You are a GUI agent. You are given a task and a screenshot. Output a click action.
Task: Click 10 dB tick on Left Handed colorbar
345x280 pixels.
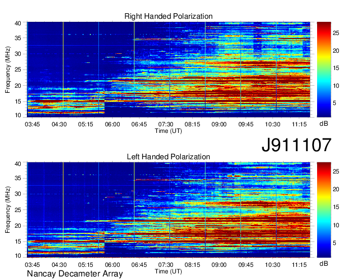(x=336, y=225)
